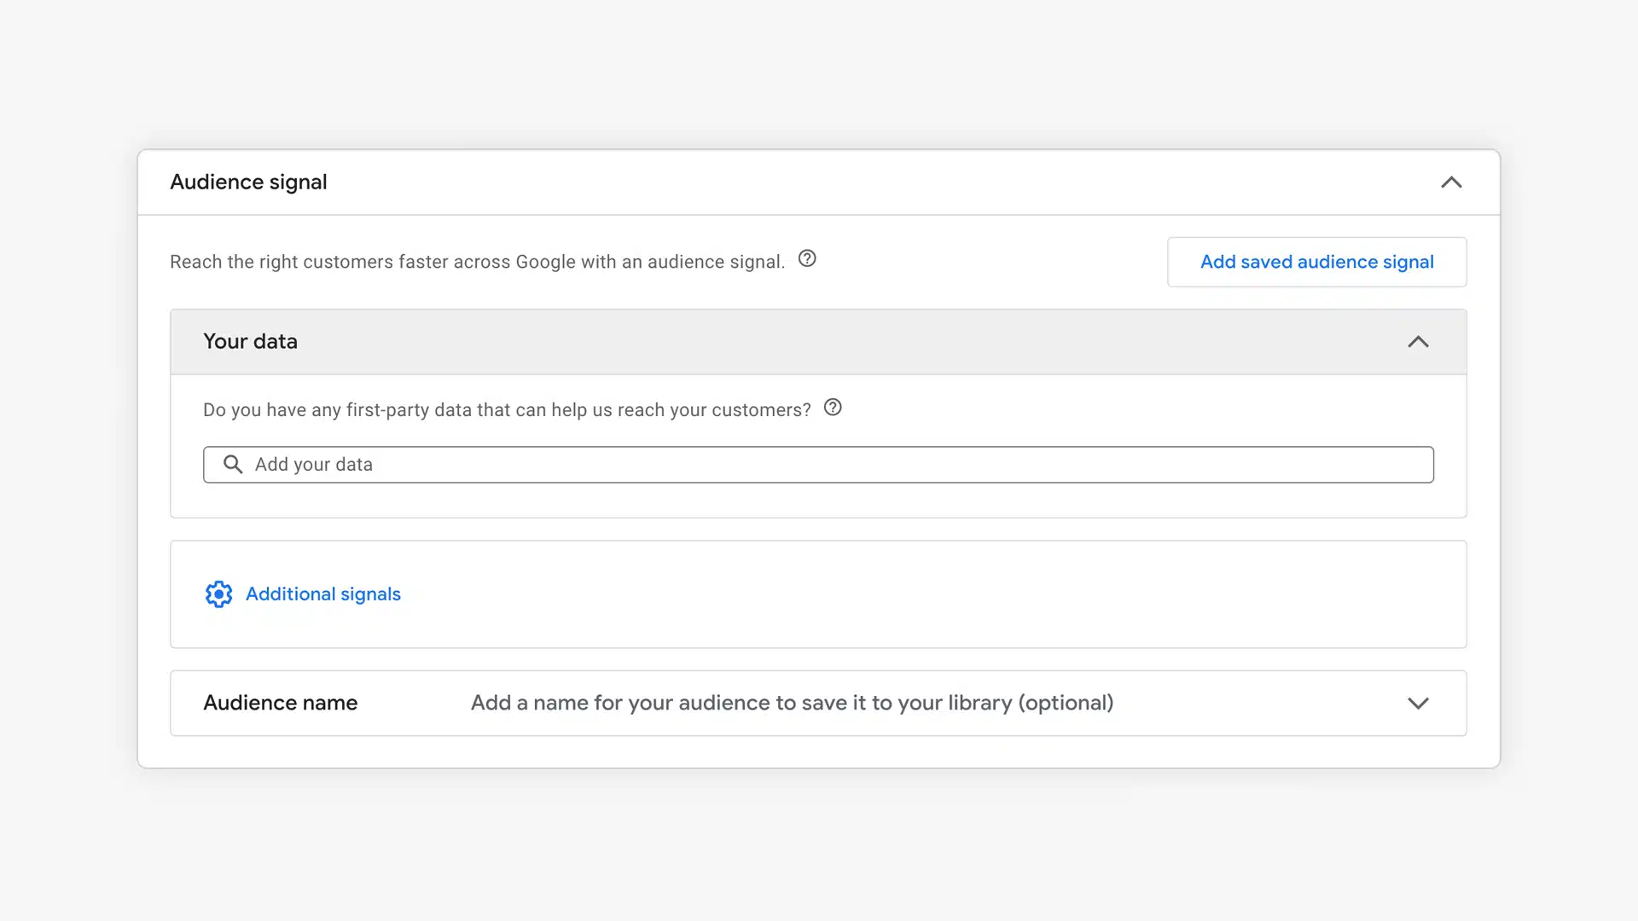Open the Additional signals link

323,594
